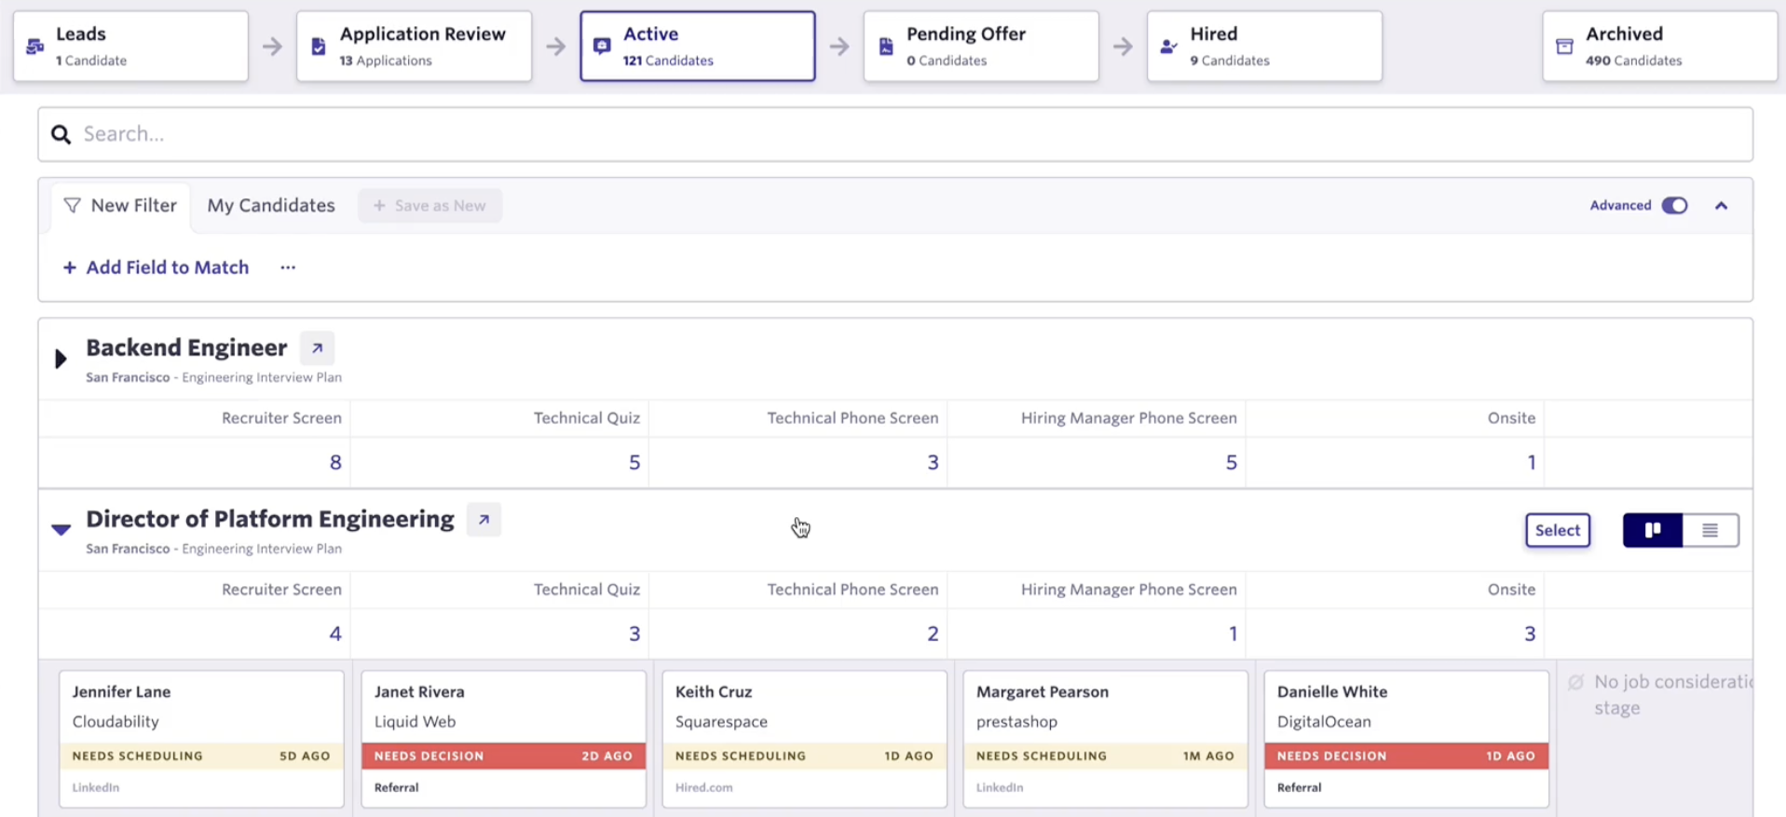Click Director Technical Phone Screen count 2
The image size is (1786, 817).
(x=933, y=633)
